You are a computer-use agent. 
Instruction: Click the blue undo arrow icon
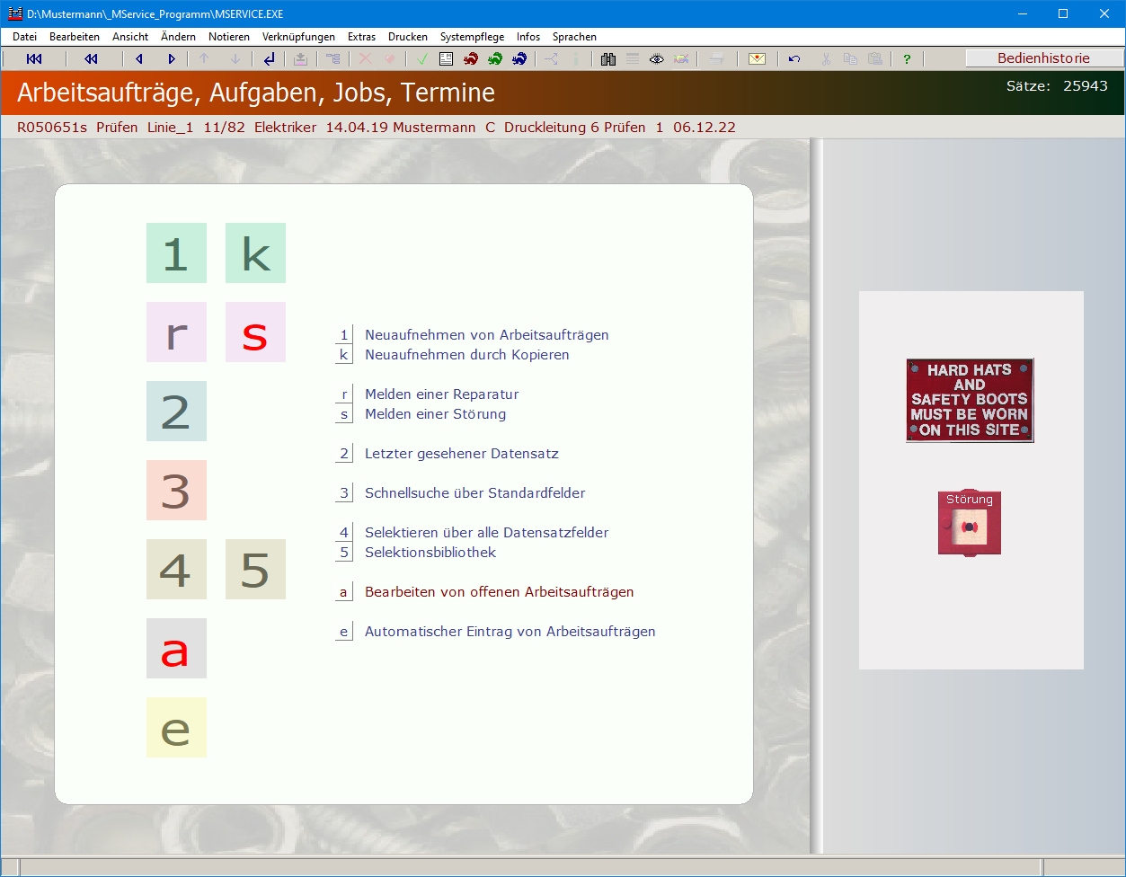pyautogui.click(x=794, y=59)
